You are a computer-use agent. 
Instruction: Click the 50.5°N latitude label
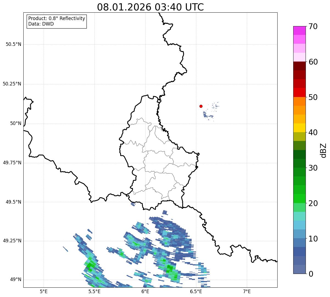click(13, 44)
